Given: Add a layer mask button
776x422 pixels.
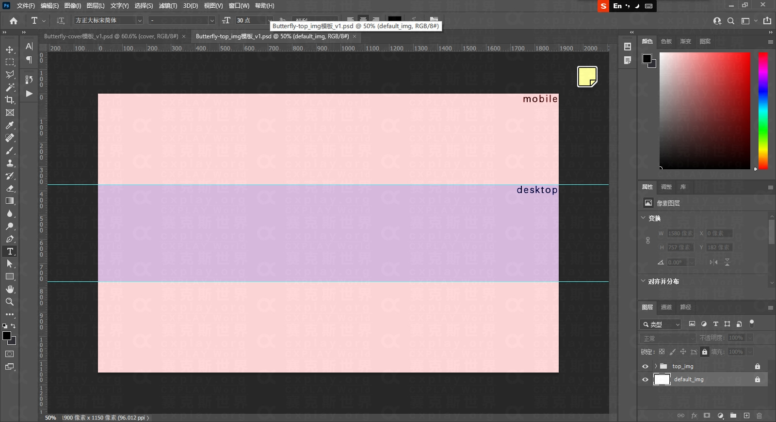Looking at the screenshot, I should [707, 416].
